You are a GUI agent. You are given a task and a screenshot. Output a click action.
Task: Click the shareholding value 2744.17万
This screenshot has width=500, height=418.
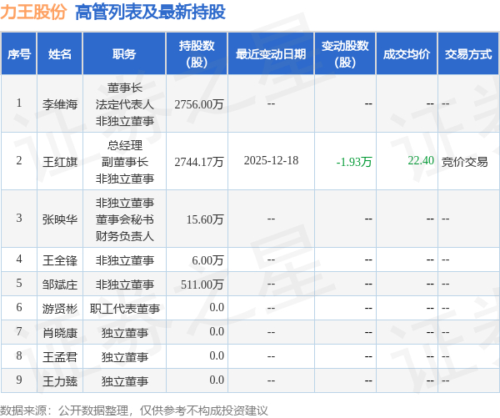pyautogui.click(x=199, y=162)
